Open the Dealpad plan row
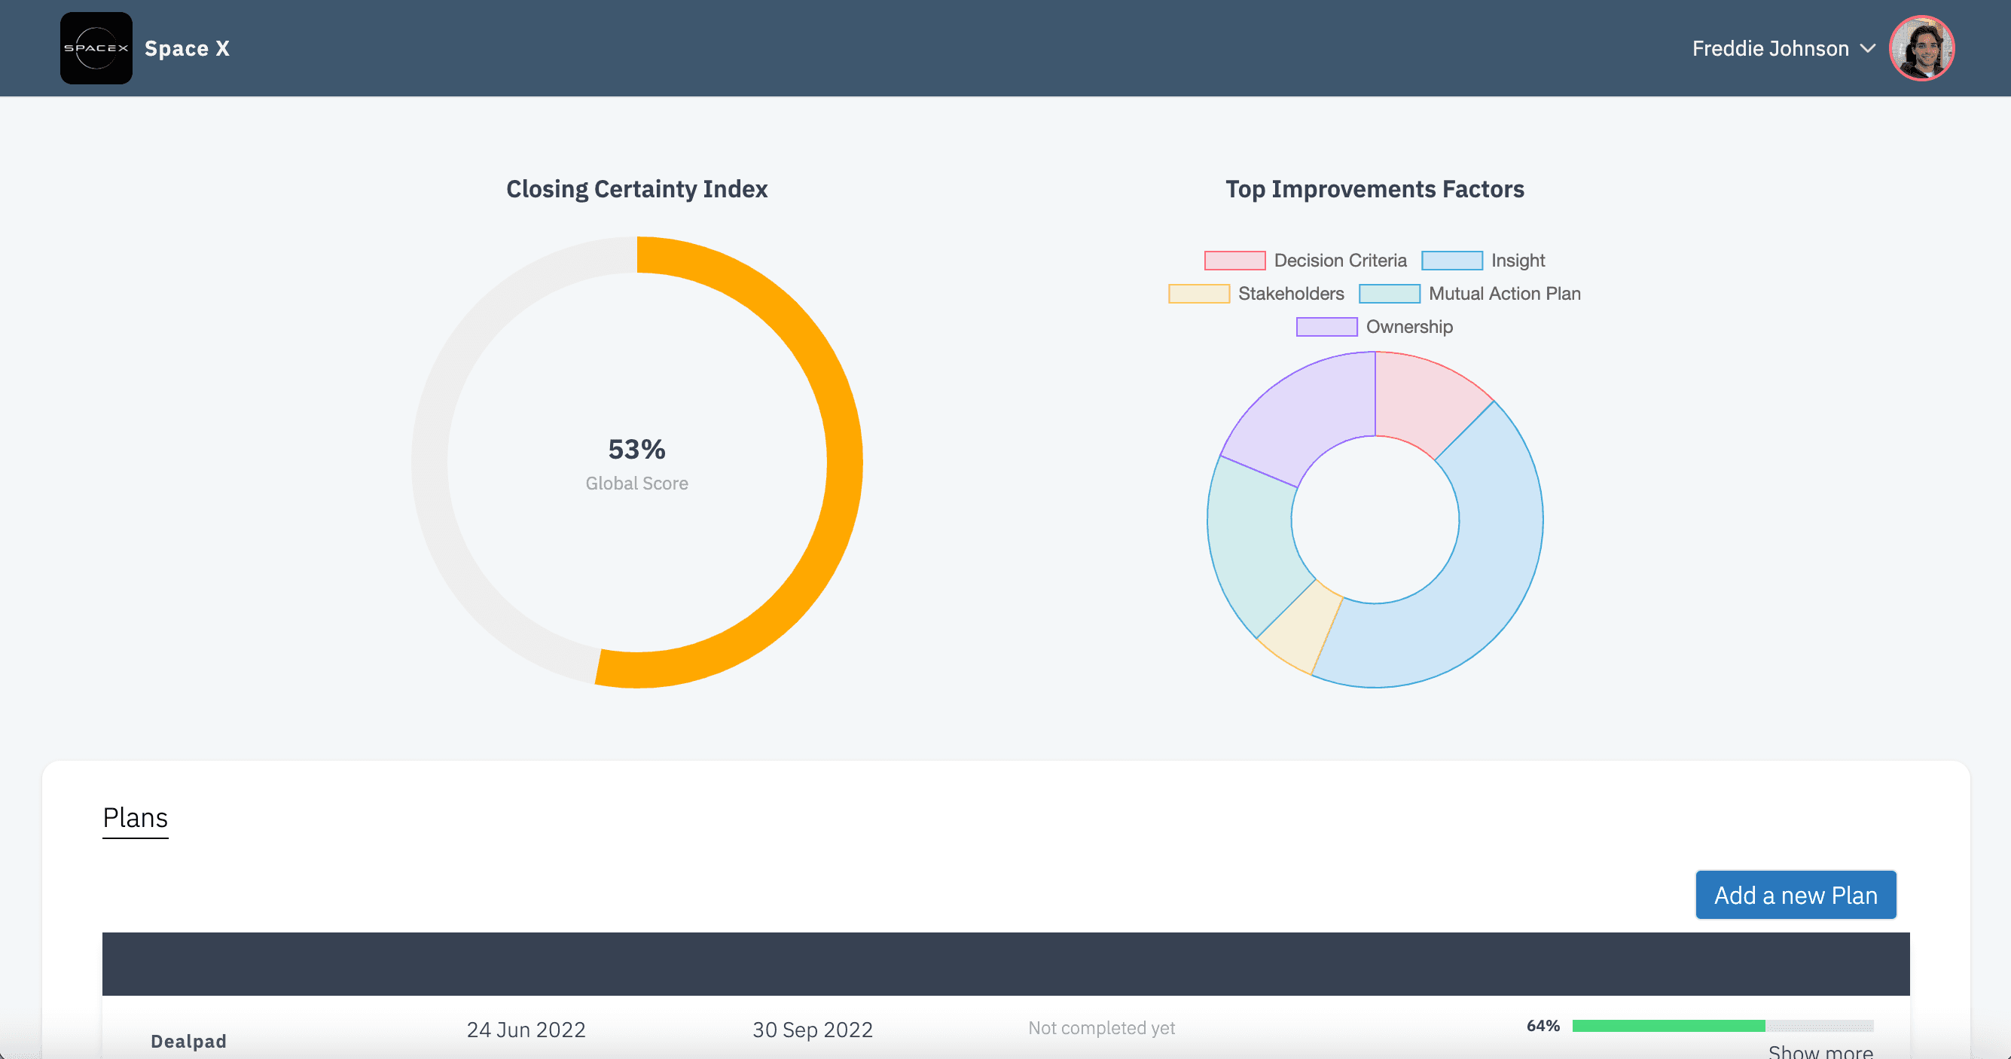The image size is (2011, 1059). [188, 1041]
